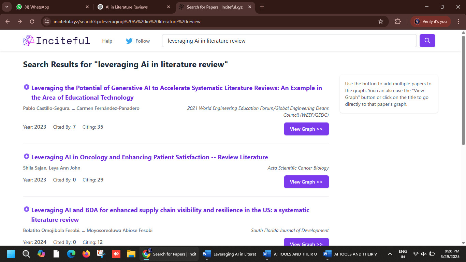This screenshot has width=466, height=262.
Task: Click Cited By: 7 count
Action: [64, 127]
